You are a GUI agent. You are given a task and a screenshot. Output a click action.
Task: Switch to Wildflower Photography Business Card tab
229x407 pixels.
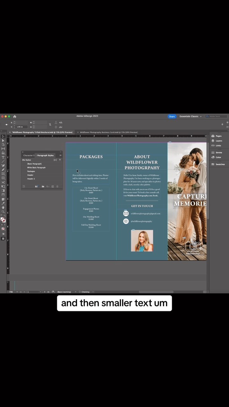click(108, 132)
